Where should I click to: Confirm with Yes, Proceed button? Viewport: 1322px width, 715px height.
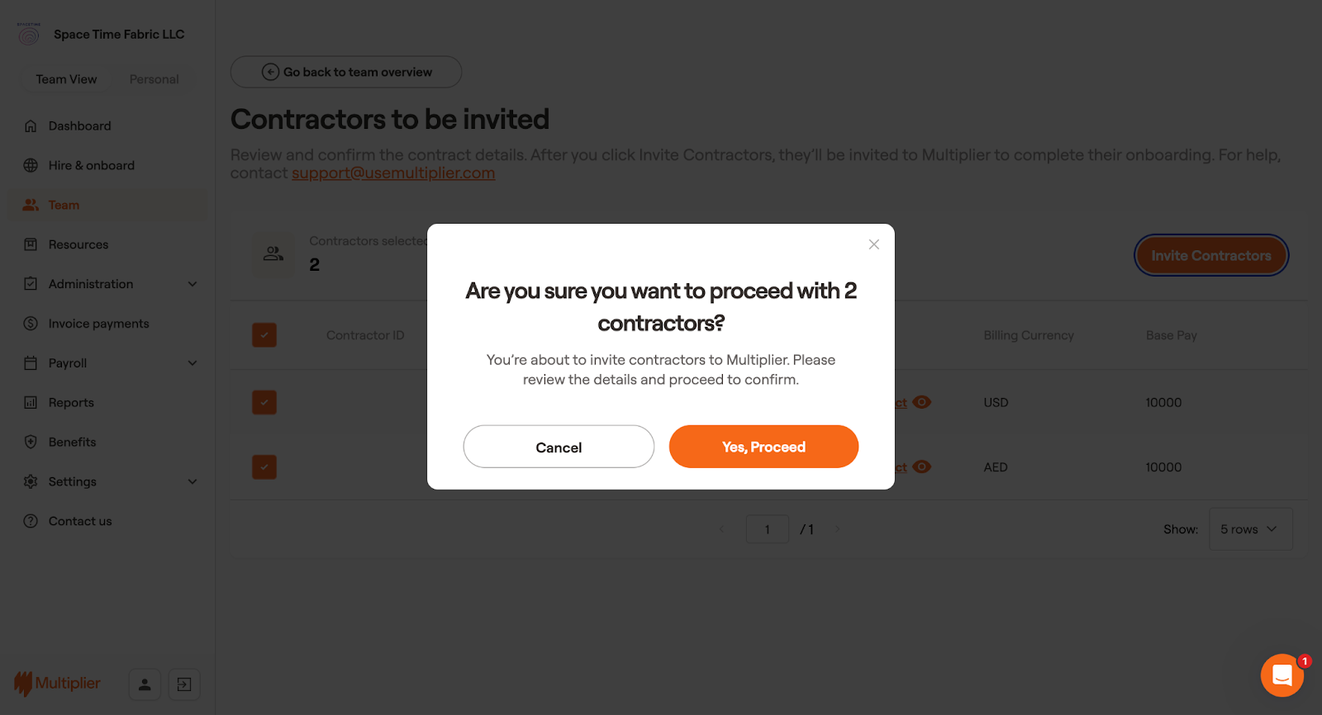tap(763, 447)
